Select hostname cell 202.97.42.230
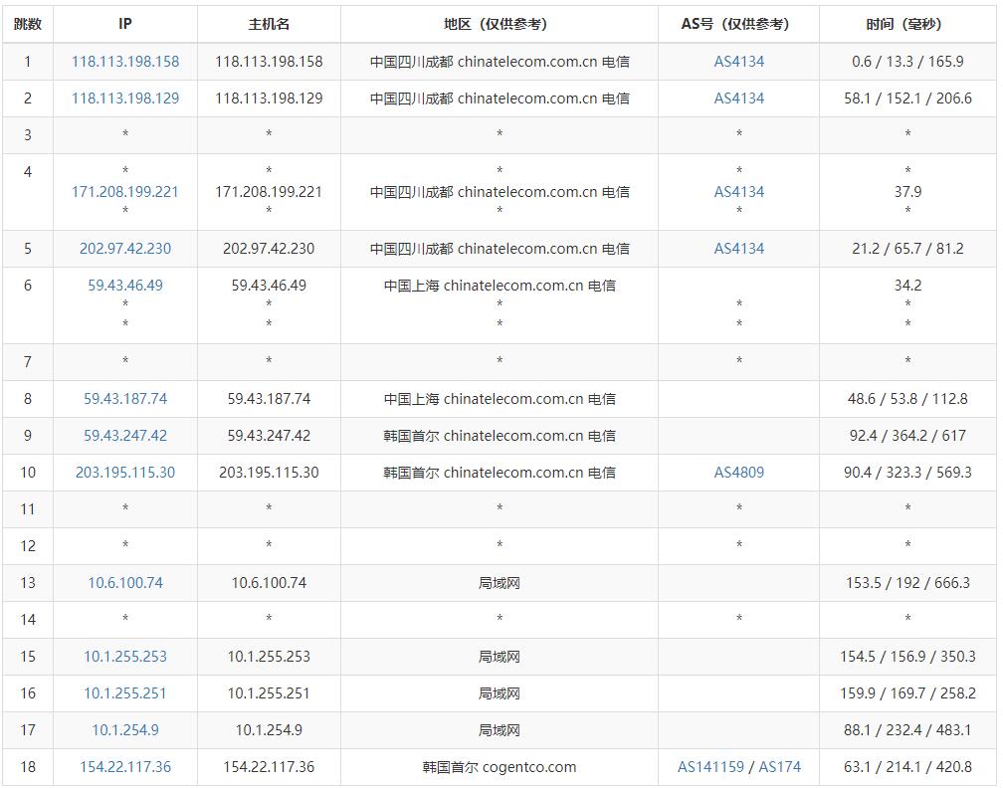Screen dimensions: 1003x788 point(269,248)
